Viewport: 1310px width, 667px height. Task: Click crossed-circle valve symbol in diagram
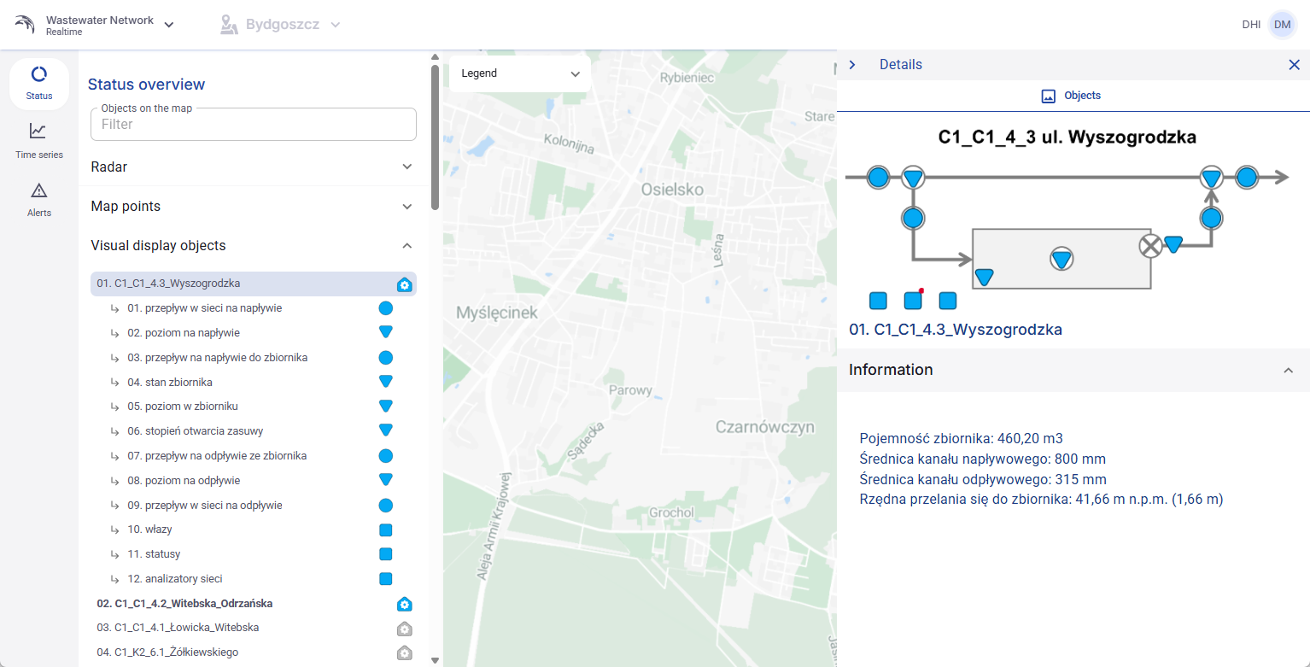(1150, 247)
